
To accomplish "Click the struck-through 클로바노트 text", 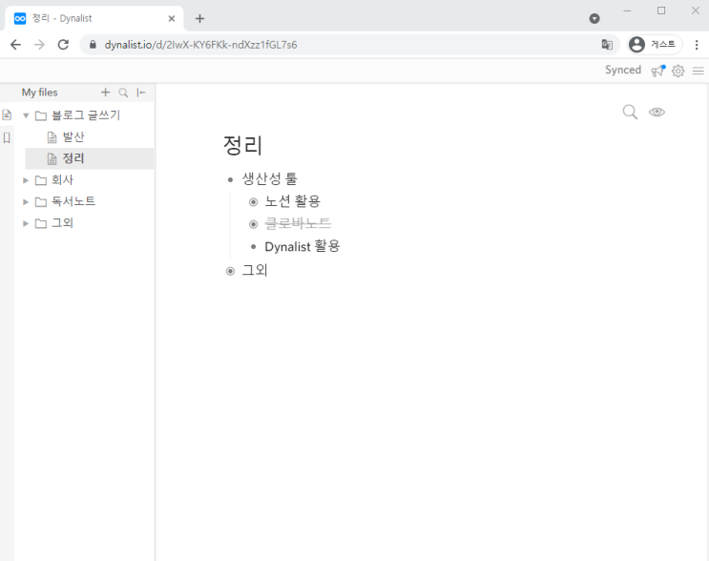I will (x=298, y=223).
